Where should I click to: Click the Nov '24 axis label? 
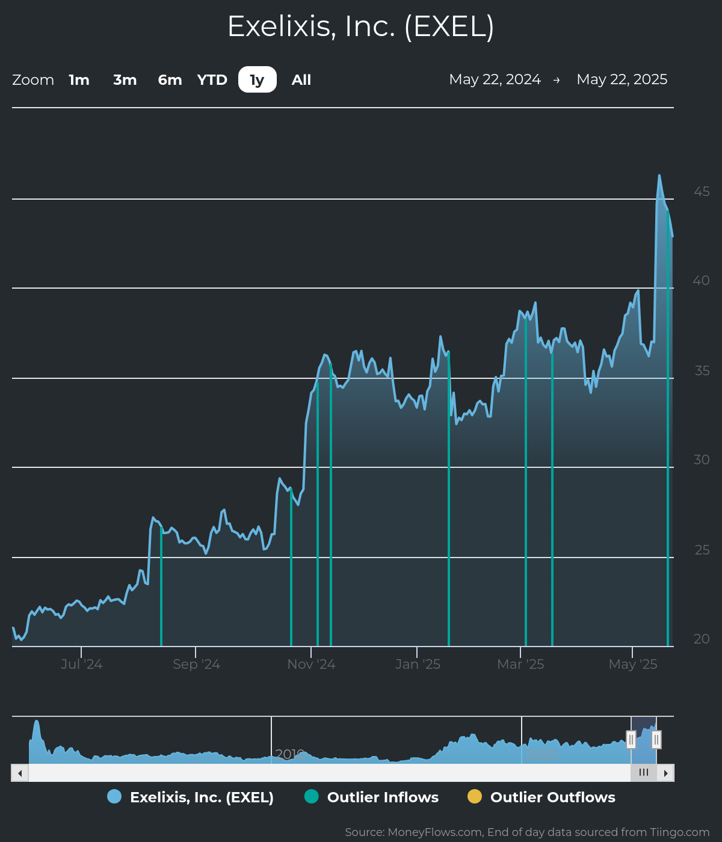click(311, 664)
